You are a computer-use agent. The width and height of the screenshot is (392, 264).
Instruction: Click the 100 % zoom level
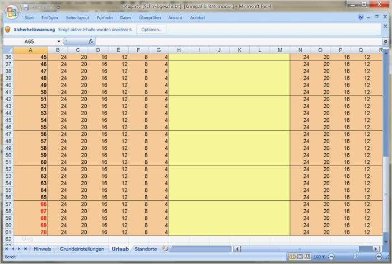(319, 257)
